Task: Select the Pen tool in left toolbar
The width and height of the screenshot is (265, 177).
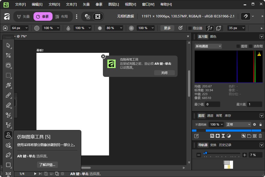Action: [8, 155]
